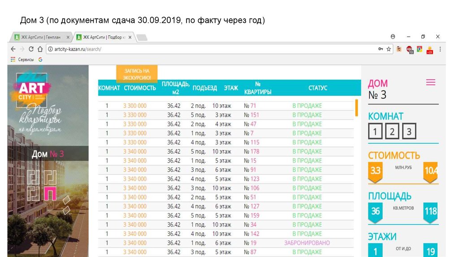
Task: Bookmark the page with the star icon
Action: coord(389,49)
